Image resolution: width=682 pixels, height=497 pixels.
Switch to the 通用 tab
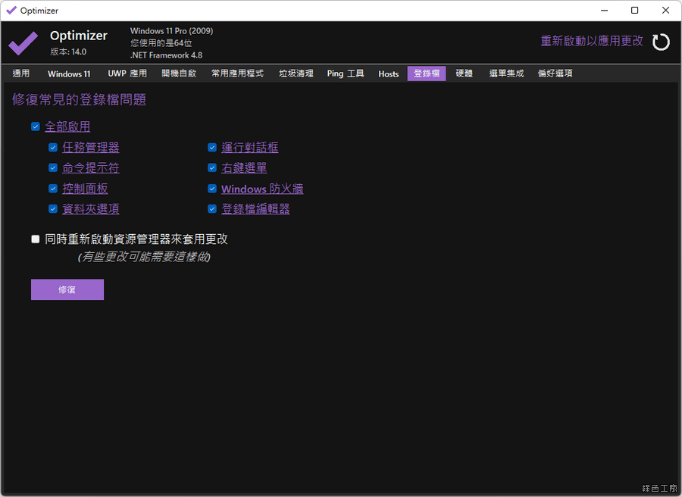click(21, 73)
